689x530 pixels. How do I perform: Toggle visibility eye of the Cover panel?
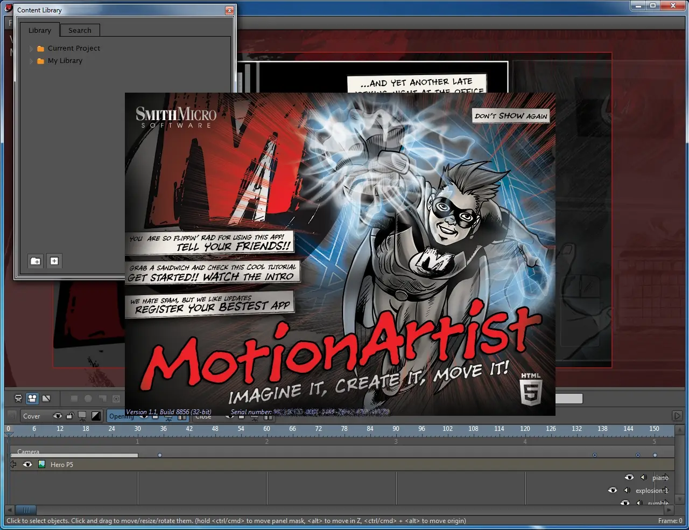57,416
